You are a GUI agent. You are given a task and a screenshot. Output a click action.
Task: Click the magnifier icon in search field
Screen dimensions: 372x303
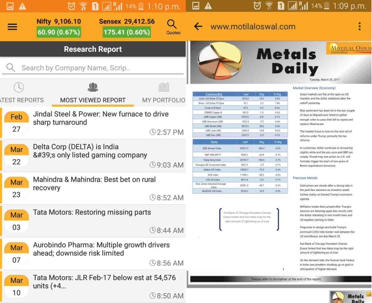pos(11,68)
